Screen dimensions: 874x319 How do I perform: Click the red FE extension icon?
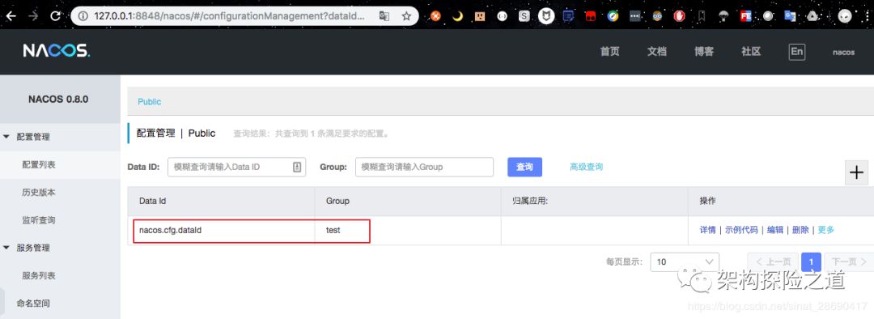coord(746,16)
